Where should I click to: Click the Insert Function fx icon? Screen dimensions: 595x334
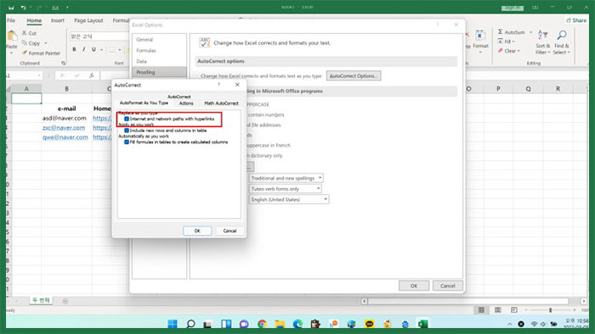click(92, 75)
